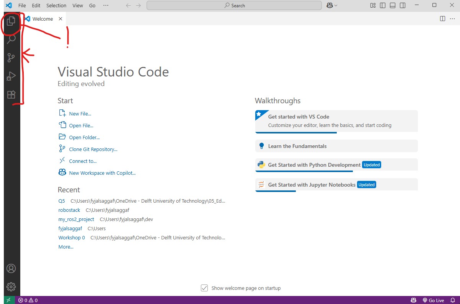The width and height of the screenshot is (460, 304).
Task: Open the View menu
Action: [78, 5]
